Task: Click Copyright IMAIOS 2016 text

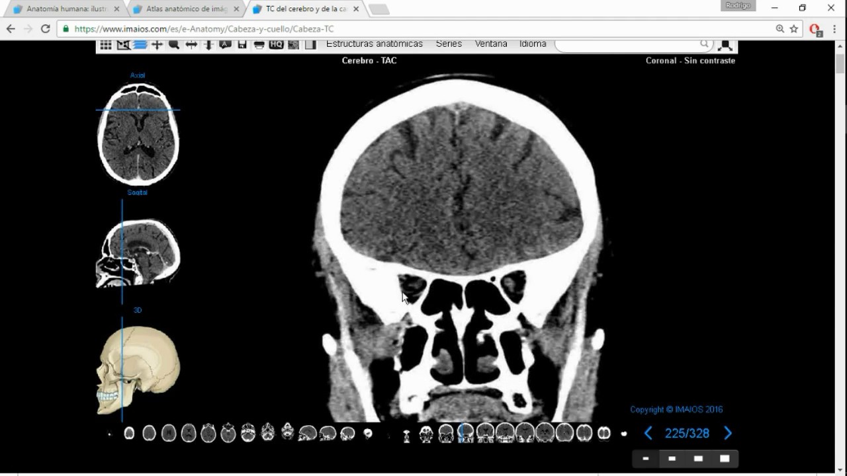Action: 676,410
